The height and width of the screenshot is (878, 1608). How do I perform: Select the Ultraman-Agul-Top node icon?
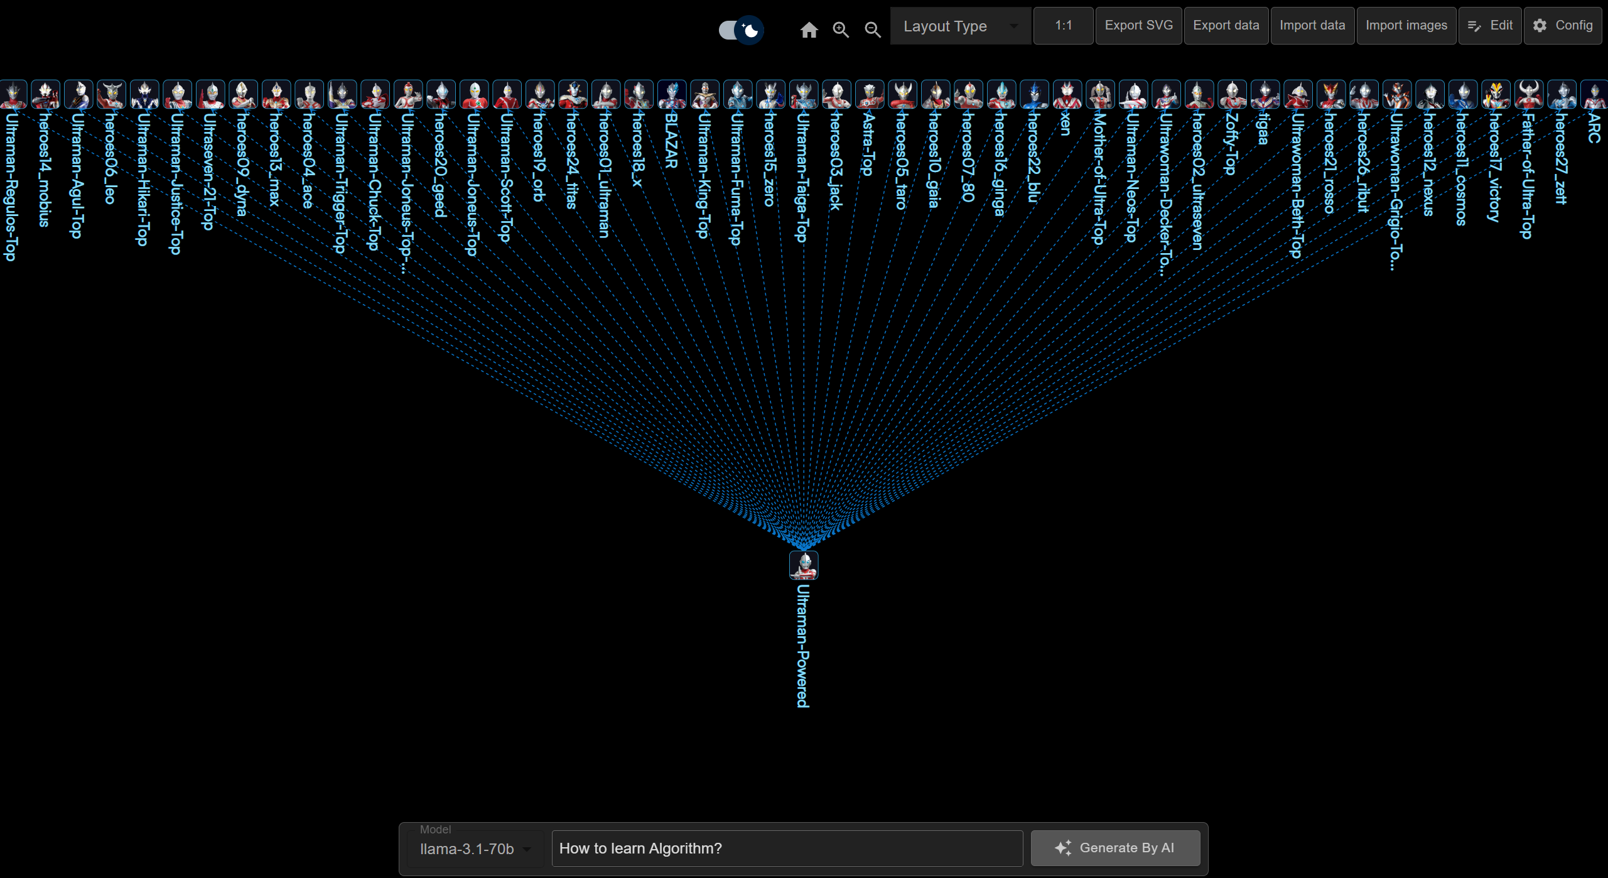click(x=78, y=94)
